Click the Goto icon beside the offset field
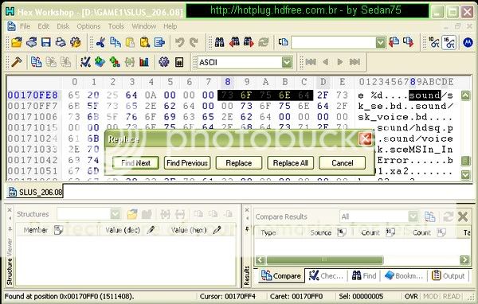The height and width of the screenshot is (304, 478). click(x=283, y=42)
